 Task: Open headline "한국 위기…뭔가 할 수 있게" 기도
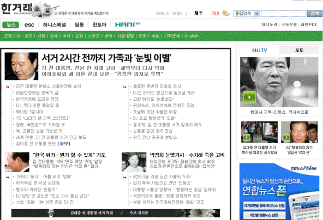click(x=69, y=155)
